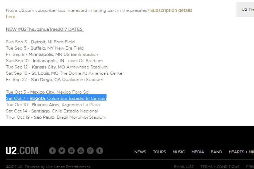Image resolution: width=254 pixels, height=169 pixels.
Task: Select Music in the footer navigation
Action: point(178,152)
